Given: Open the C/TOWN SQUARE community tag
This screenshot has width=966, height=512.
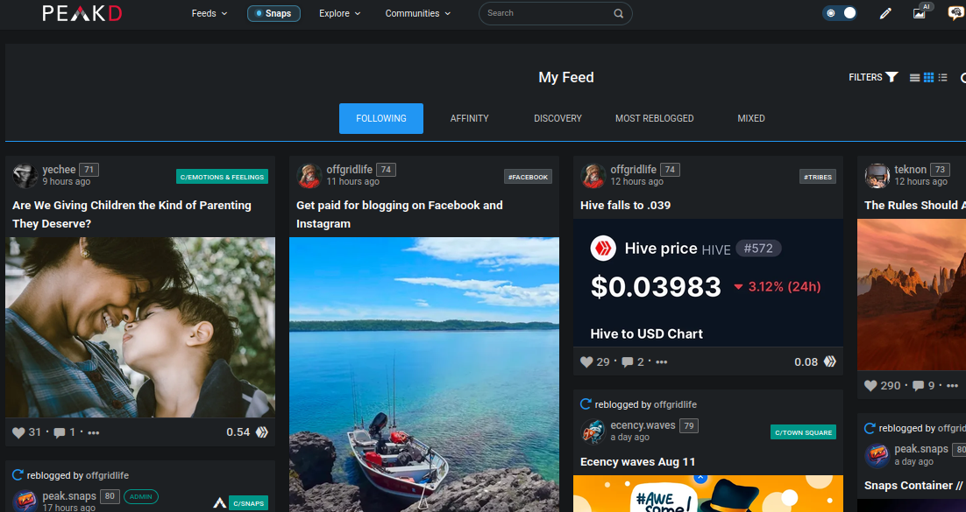Looking at the screenshot, I should 803,432.
